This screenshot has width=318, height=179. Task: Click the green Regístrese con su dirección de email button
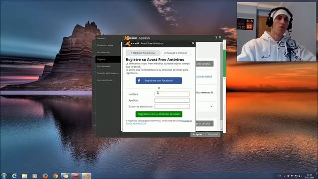coord(159,114)
